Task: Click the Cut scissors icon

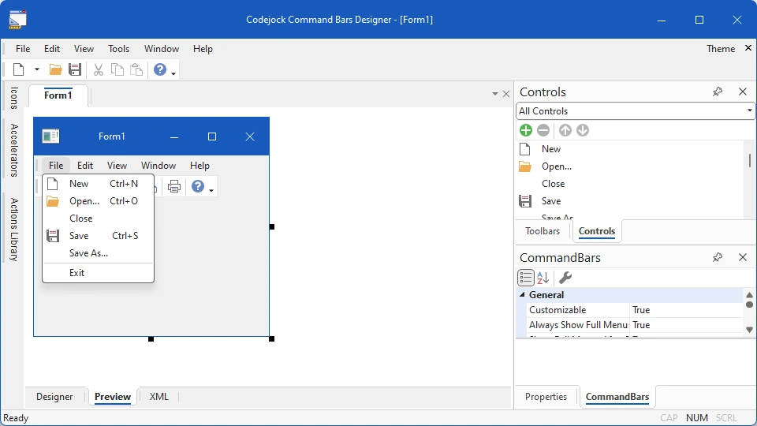Action: (x=99, y=69)
